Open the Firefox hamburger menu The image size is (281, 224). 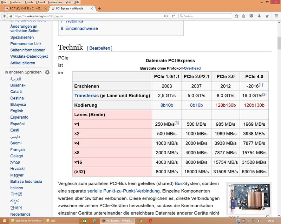(x=276, y=16)
